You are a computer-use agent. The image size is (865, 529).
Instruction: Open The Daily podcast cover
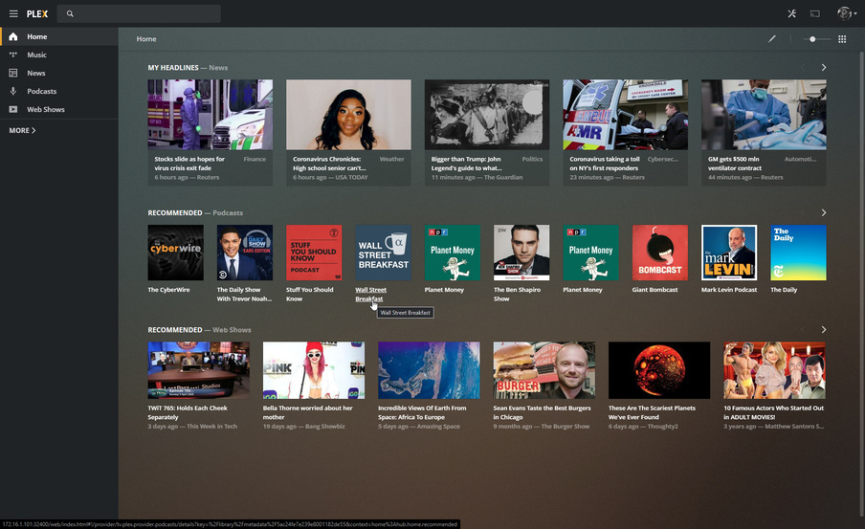798,253
